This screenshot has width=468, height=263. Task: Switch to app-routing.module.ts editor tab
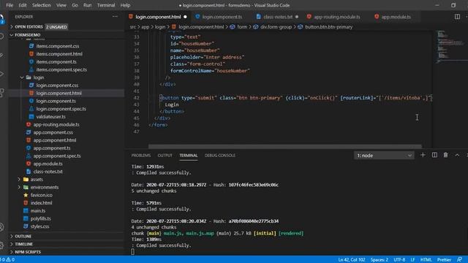click(x=336, y=17)
